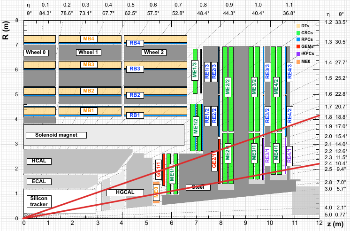Select the purple iRPCs legend swatch
Screen dimensions: 350x231
pos(298,54)
